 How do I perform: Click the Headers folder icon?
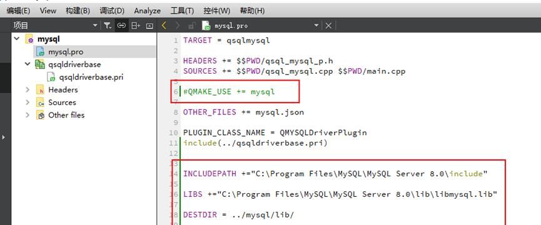point(40,90)
